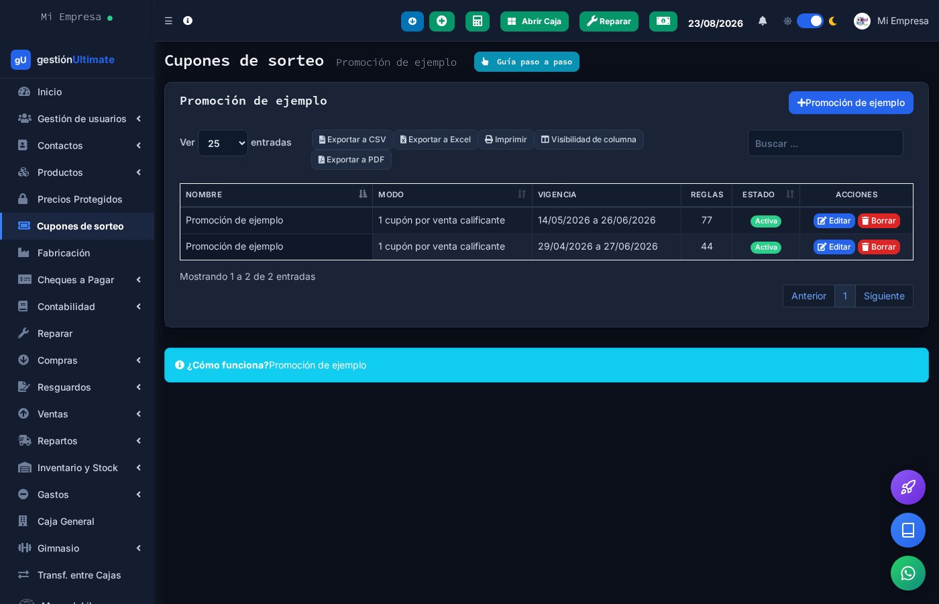Open Visibilidad de columna options
939x604 pixels.
589,140
